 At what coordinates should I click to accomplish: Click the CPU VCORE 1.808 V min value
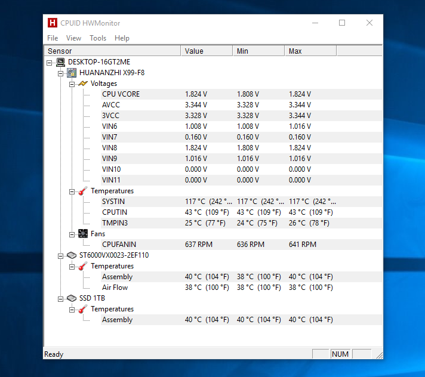[248, 94]
